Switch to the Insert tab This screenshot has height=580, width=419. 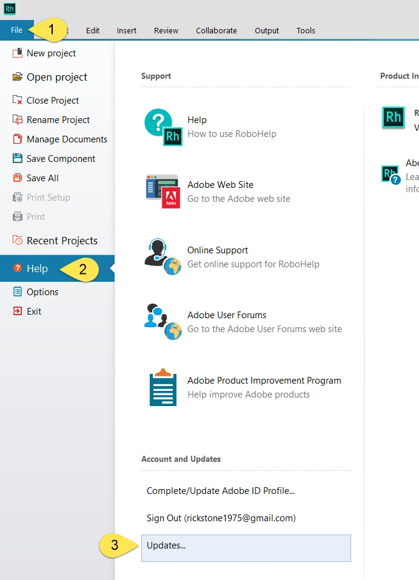click(x=127, y=30)
